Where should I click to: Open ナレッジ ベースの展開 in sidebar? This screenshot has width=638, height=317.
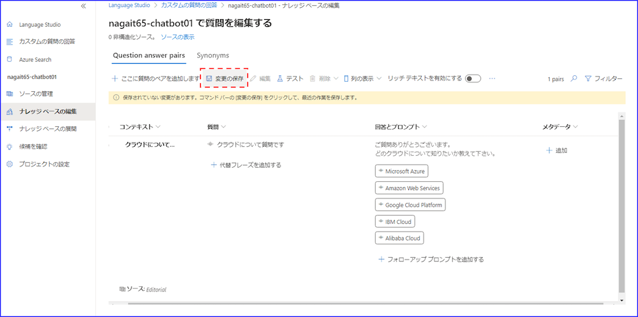(x=48, y=129)
